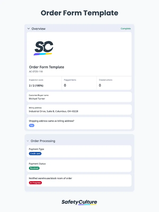Toggle warehouse notification status
The width and height of the screenshot is (159, 212).
coord(35,183)
